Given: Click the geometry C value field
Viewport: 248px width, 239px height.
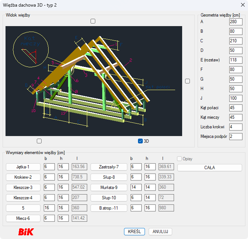Looking at the screenshot, I should click(x=235, y=41).
